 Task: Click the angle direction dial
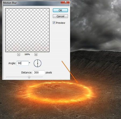coord(38,63)
